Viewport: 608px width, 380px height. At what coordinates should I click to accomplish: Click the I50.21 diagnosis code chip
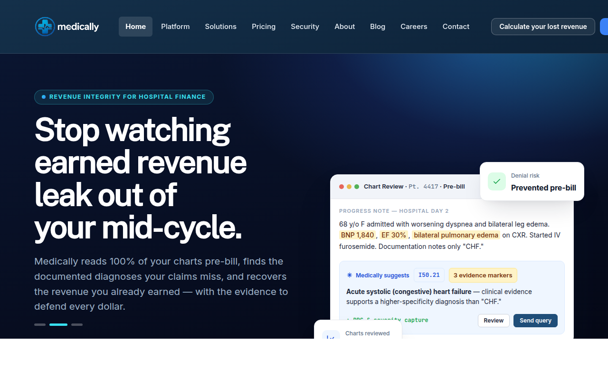(429, 275)
